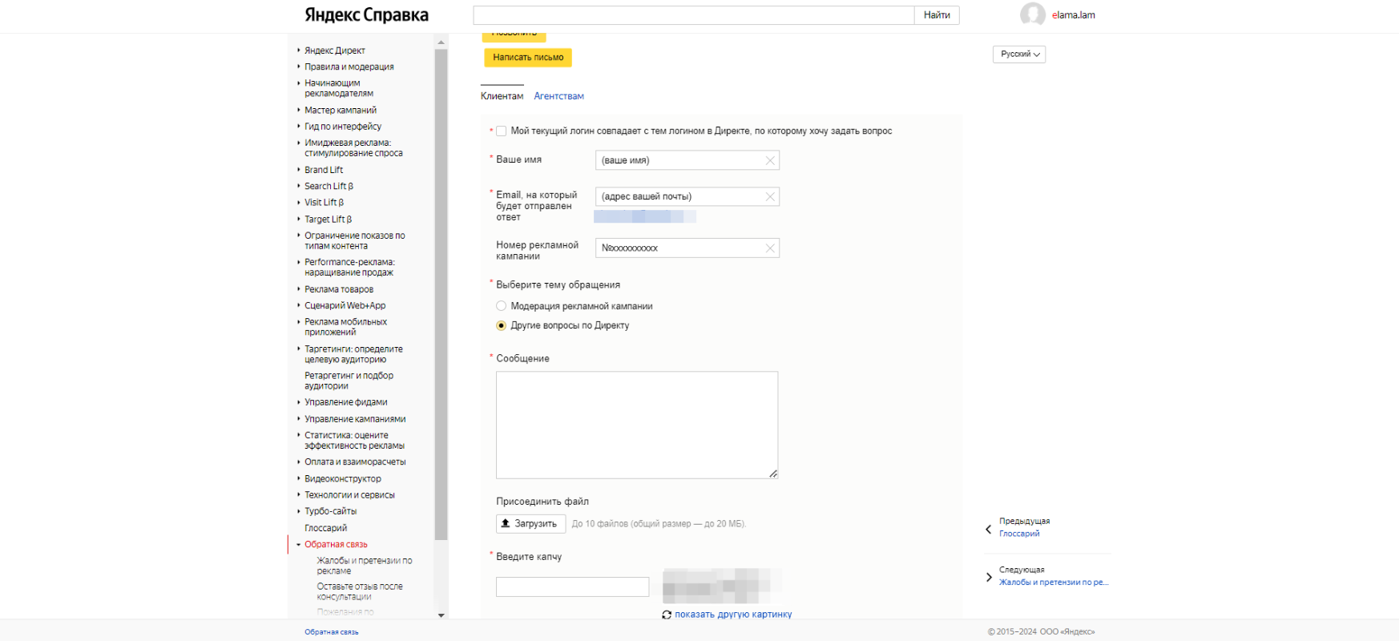Open next page 'Жалобы и претензии' link
1399x641 pixels.
pyautogui.click(x=1054, y=583)
